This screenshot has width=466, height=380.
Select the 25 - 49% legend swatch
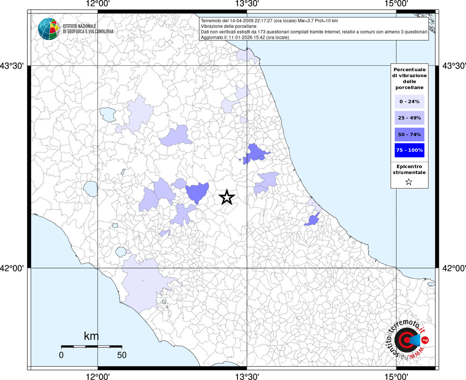point(409,118)
